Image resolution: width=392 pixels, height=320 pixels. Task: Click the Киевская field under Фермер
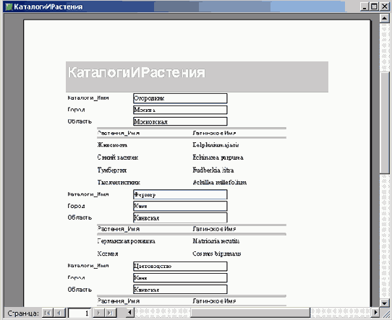(x=180, y=217)
